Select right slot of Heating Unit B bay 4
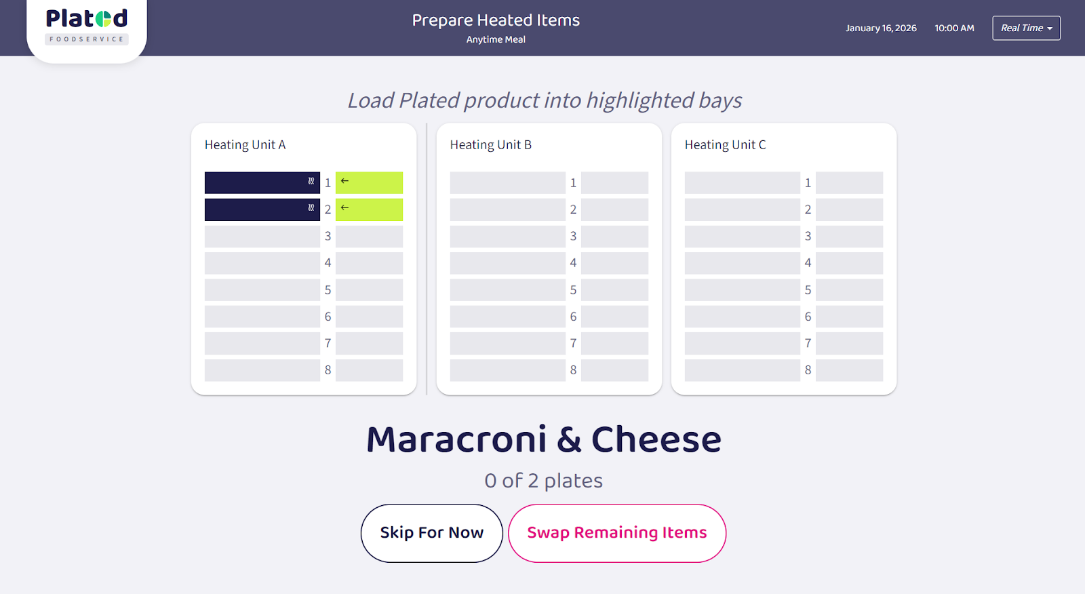This screenshot has width=1085, height=594. click(614, 263)
